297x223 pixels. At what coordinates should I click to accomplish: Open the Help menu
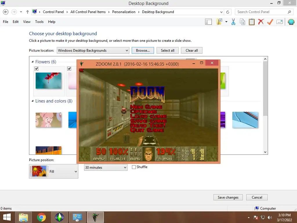click(52, 22)
